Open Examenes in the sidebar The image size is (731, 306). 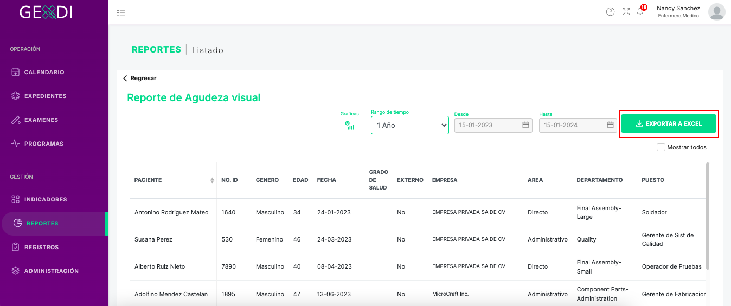click(41, 120)
